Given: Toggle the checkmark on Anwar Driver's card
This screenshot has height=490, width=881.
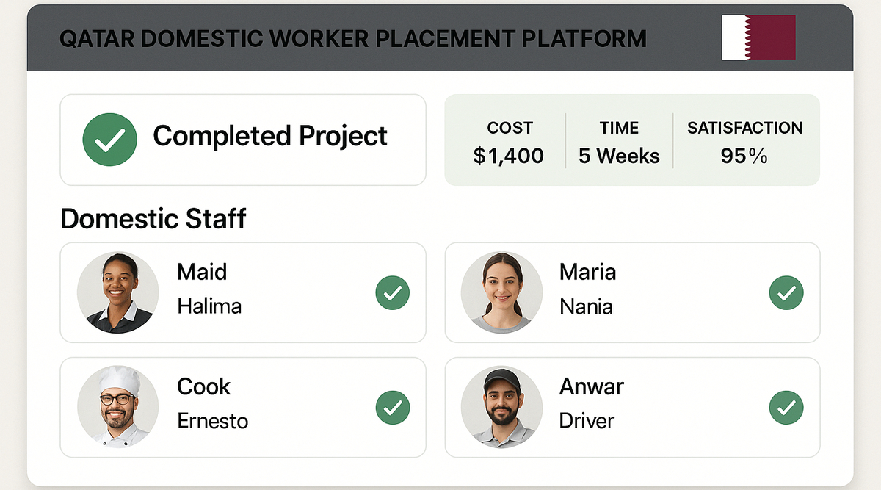Looking at the screenshot, I should coord(786,408).
